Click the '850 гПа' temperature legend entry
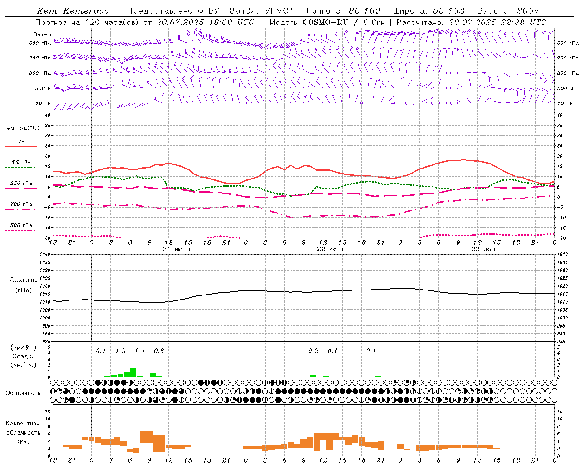581x464 pixels. click(x=21, y=184)
